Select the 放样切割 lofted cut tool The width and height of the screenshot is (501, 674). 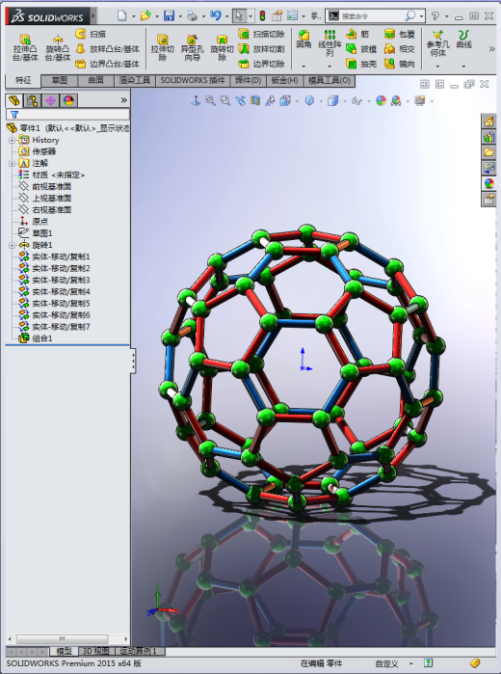(x=262, y=49)
